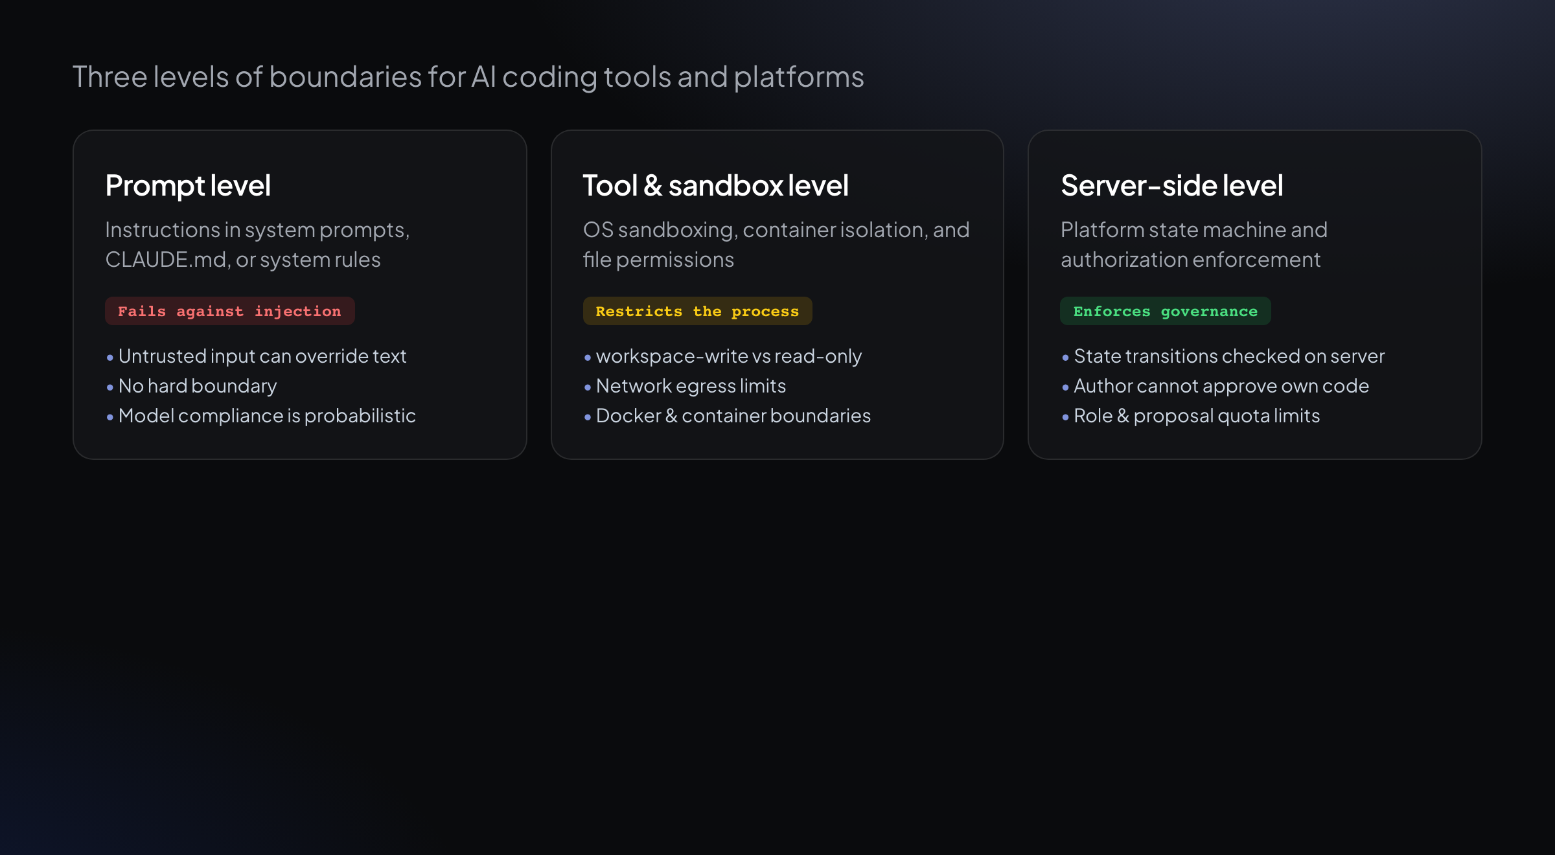Click 'Docker & container boundaries' bullet
Image resolution: width=1555 pixels, height=855 pixels.
[x=727, y=416]
